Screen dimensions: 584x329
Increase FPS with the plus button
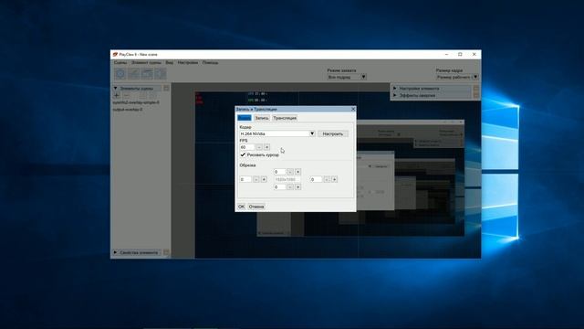point(266,147)
